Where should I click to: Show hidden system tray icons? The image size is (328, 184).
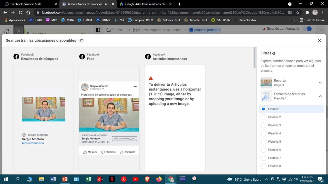click(x=266, y=179)
